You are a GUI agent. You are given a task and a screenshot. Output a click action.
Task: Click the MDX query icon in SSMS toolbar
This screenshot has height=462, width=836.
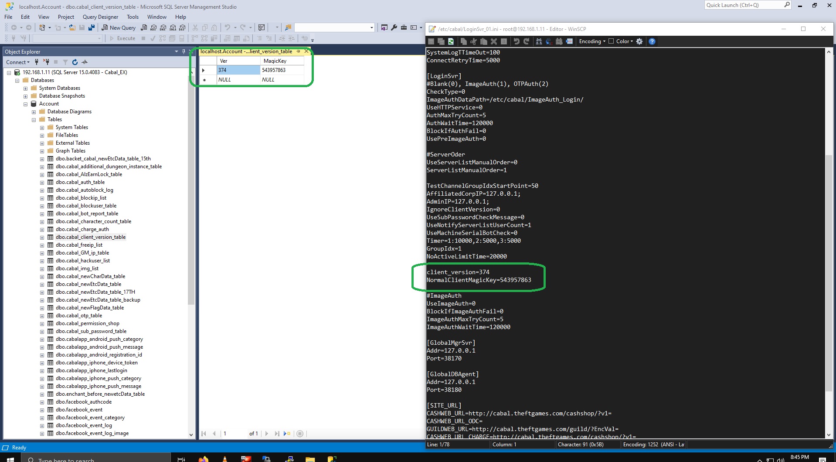pos(153,27)
